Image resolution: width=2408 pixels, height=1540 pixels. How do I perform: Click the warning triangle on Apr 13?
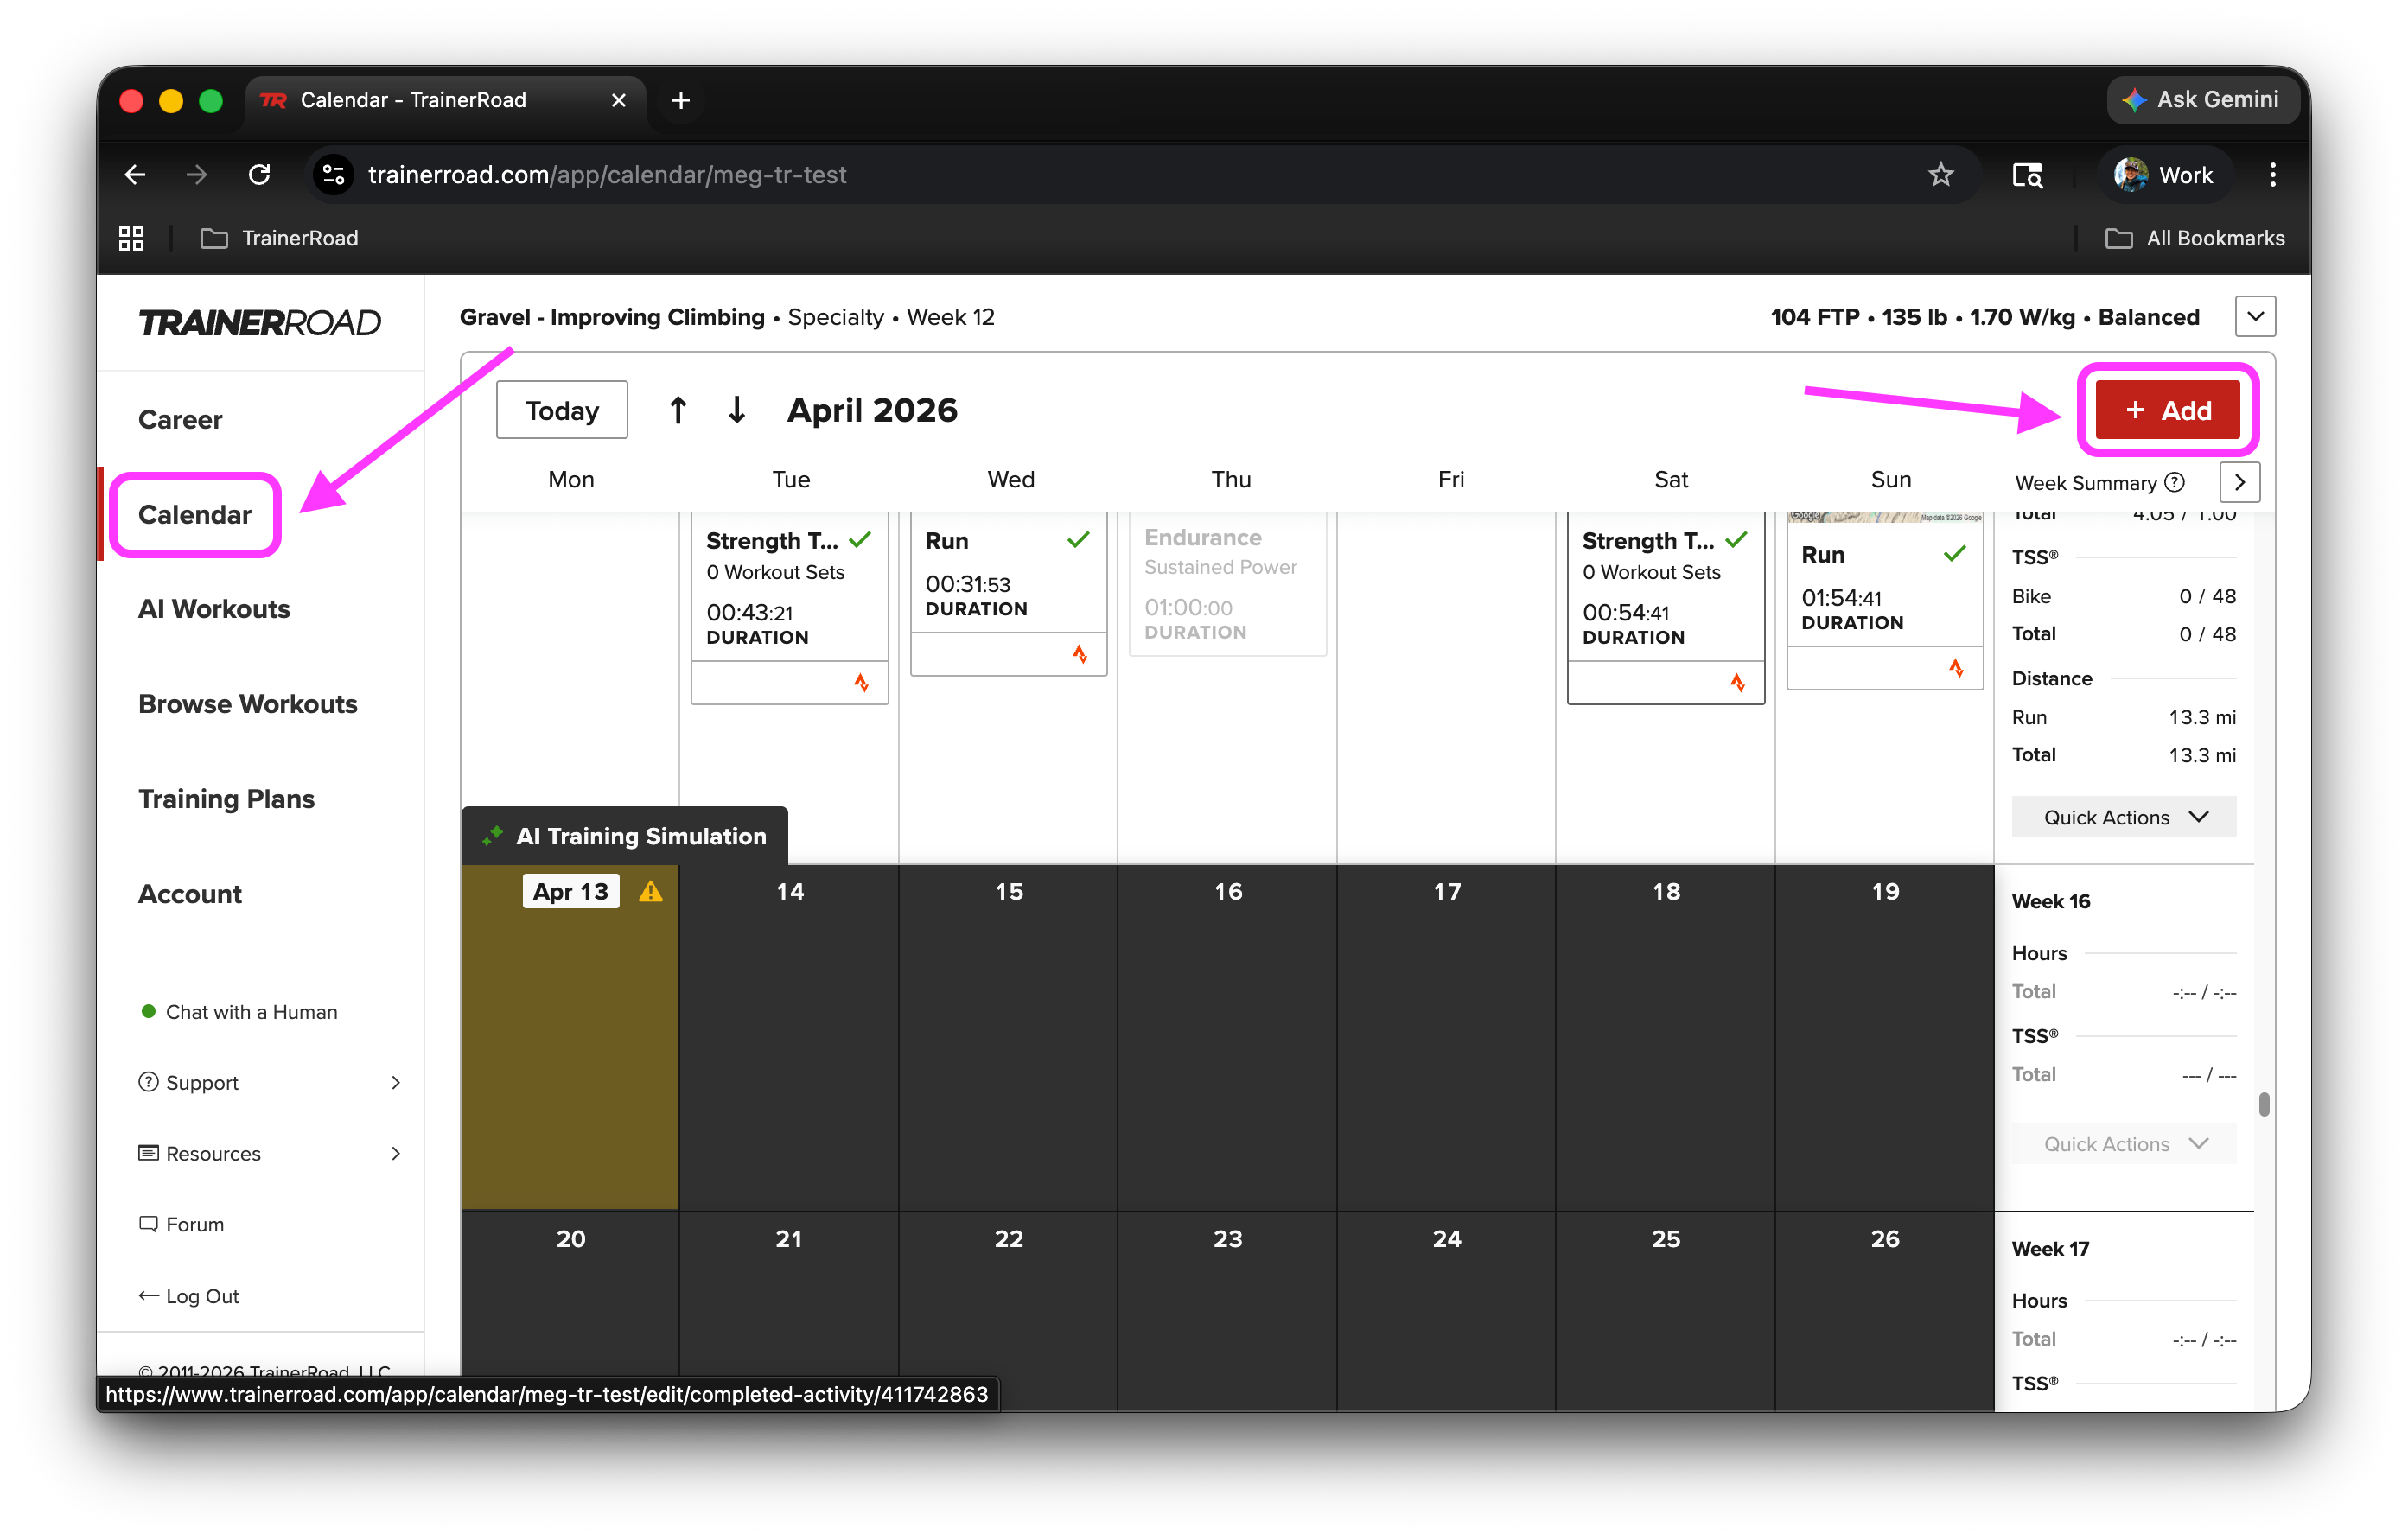point(651,891)
